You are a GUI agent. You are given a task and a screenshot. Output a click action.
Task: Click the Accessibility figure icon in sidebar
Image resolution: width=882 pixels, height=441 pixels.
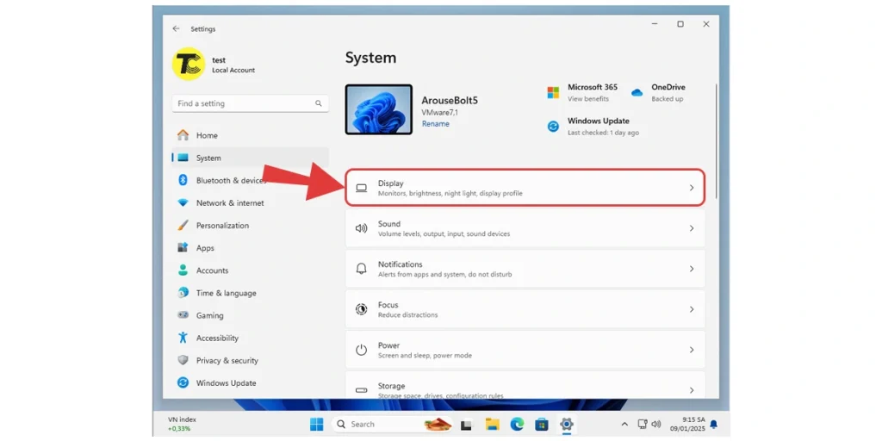tap(183, 339)
